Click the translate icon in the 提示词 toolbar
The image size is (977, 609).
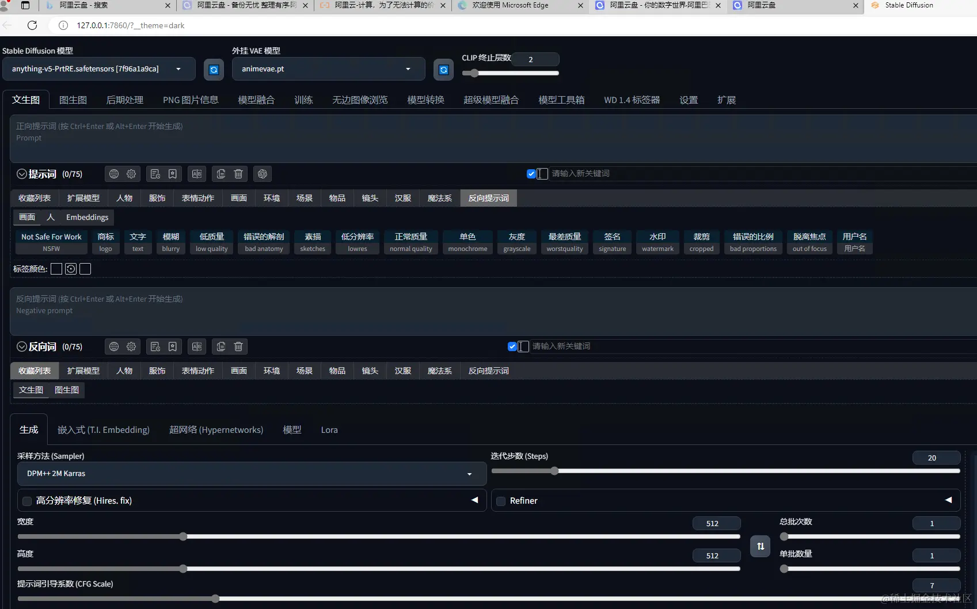[197, 174]
